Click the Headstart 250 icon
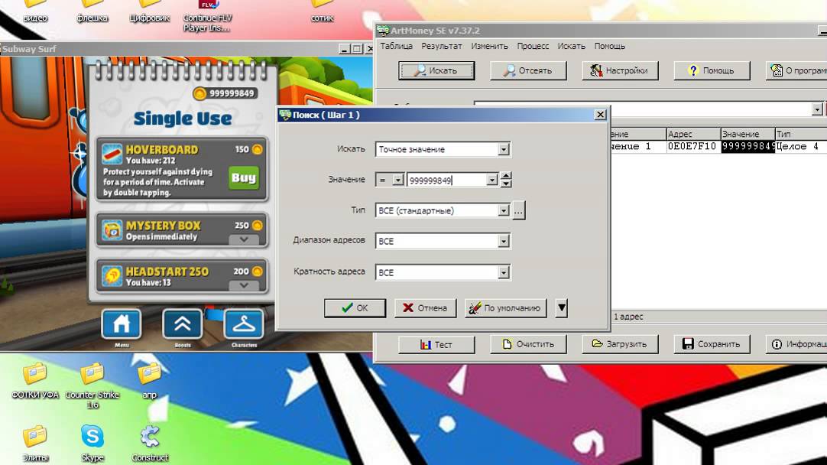Screen dimensions: 827x465 [x=112, y=276]
